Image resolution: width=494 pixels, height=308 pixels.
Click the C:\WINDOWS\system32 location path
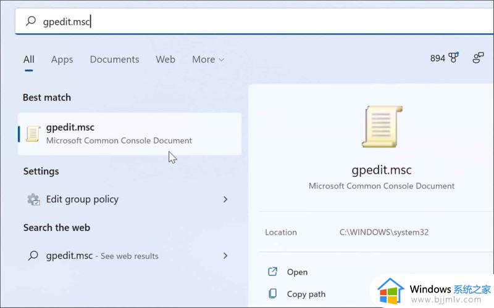[383, 232]
